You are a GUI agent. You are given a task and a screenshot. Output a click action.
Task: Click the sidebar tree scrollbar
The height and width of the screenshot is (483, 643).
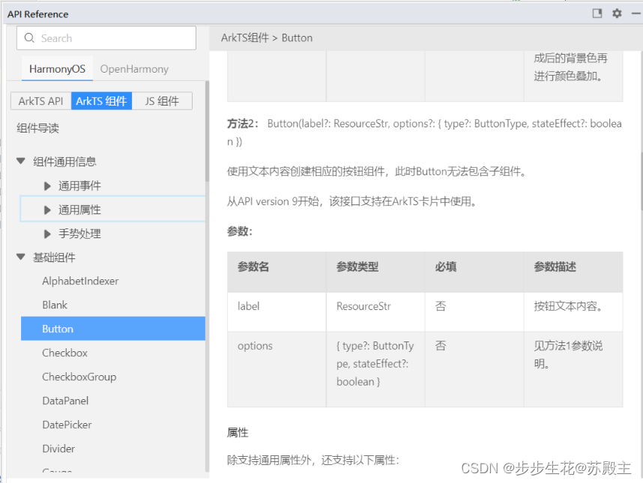click(x=207, y=131)
